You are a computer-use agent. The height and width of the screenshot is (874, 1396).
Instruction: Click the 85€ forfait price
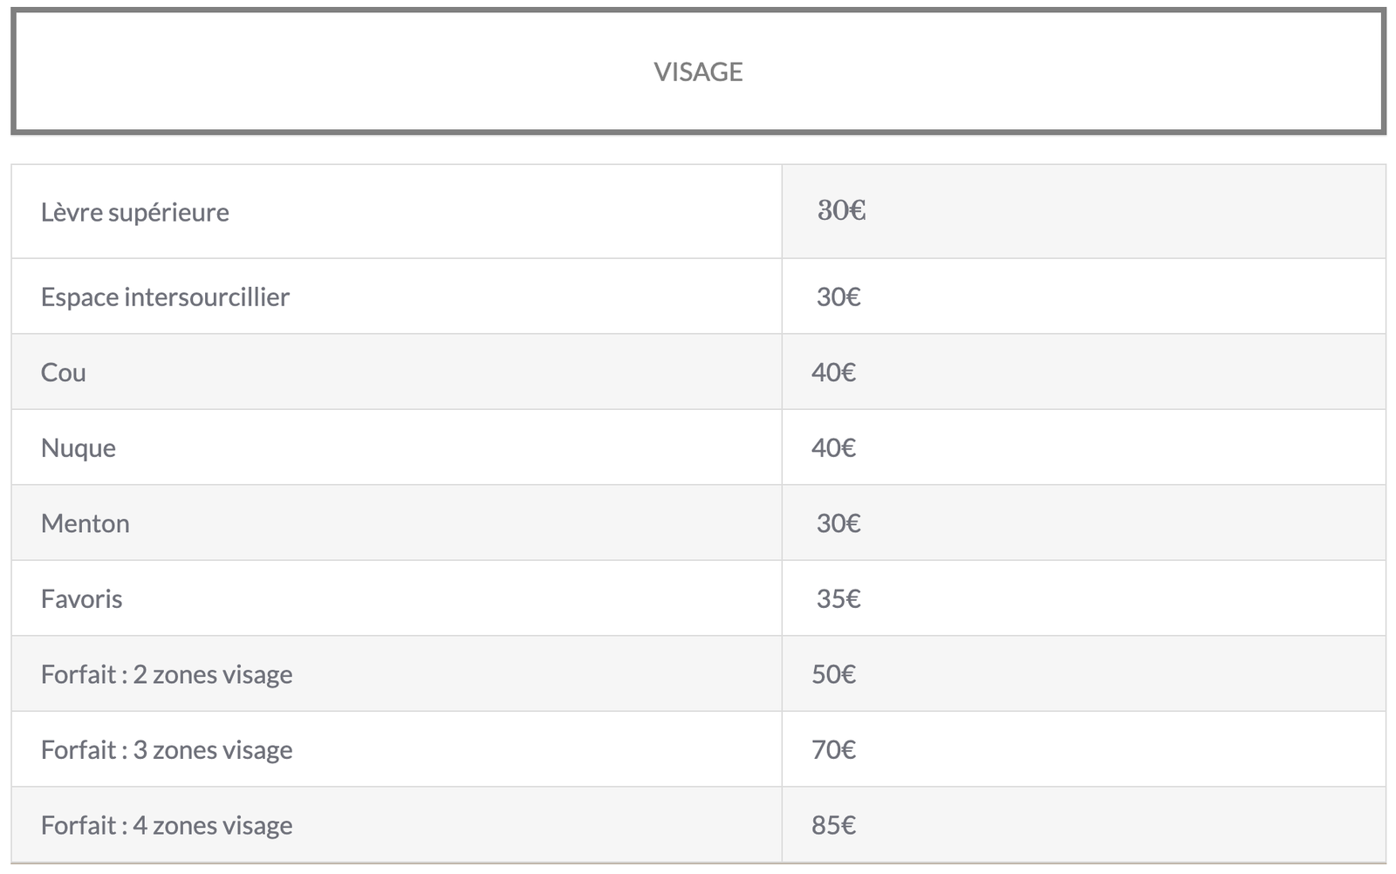[x=833, y=825]
